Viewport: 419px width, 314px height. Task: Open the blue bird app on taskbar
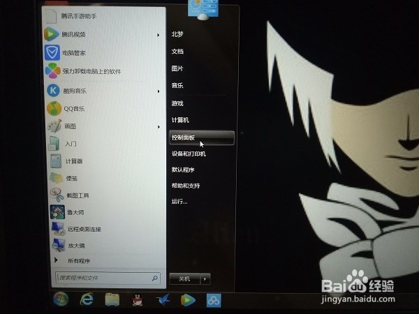tap(163, 300)
